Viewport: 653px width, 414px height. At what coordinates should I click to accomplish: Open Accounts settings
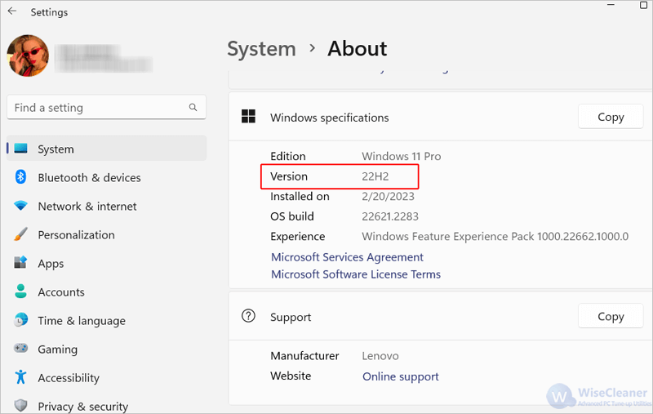107,292
